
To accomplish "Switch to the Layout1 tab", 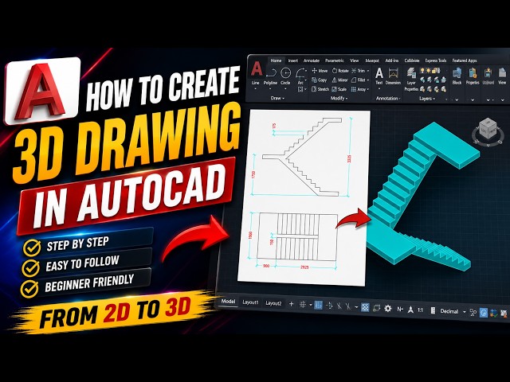I will click(250, 302).
